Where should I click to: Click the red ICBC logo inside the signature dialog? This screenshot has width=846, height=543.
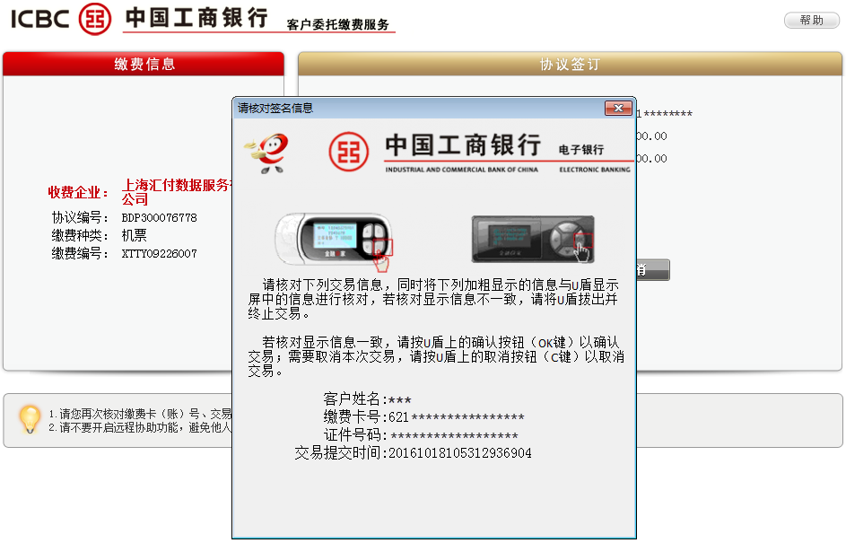[349, 152]
